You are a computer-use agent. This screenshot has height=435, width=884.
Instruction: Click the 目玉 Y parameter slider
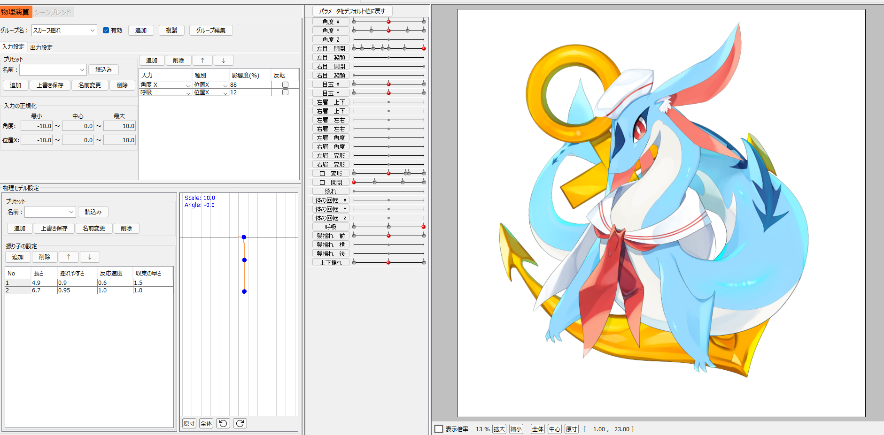pos(389,93)
